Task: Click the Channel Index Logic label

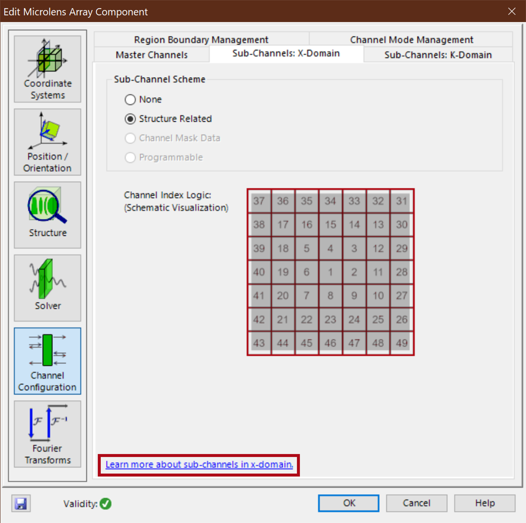Action: [x=167, y=195]
